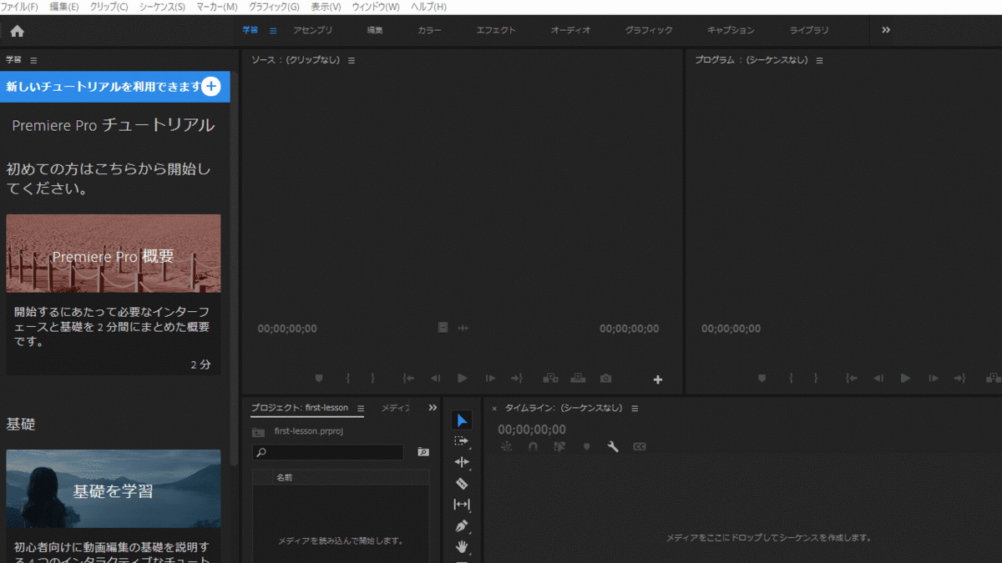Toggle timeline Snap magnet
Image resolution: width=1002 pixels, height=563 pixels.
533,447
